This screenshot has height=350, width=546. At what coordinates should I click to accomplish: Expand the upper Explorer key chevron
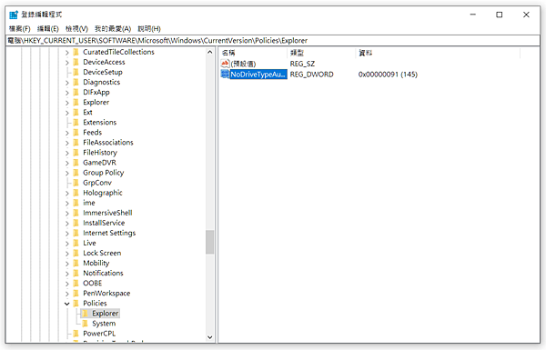click(x=67, y=103)
